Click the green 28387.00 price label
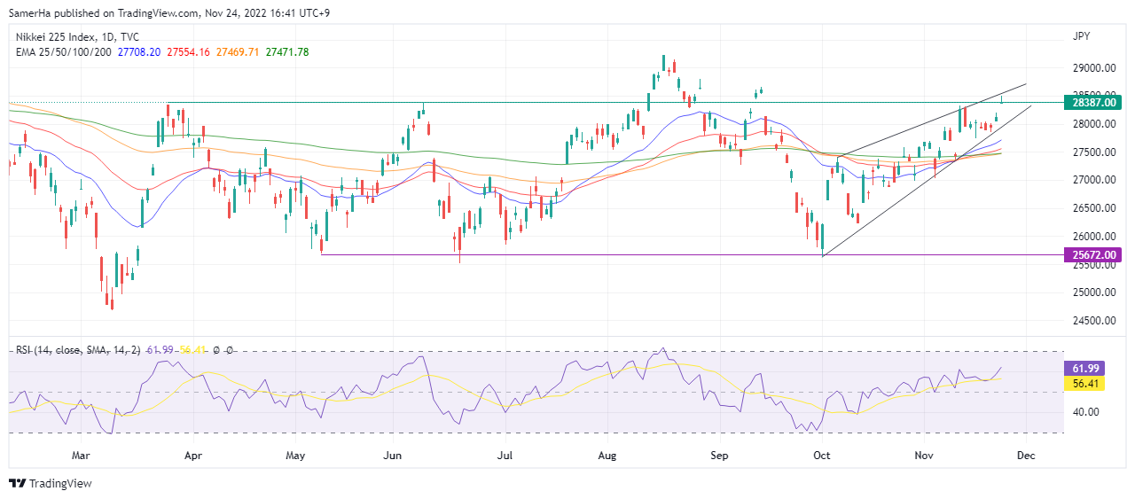The width and height of the screenshot is (1135, 499). point(1092,103)
